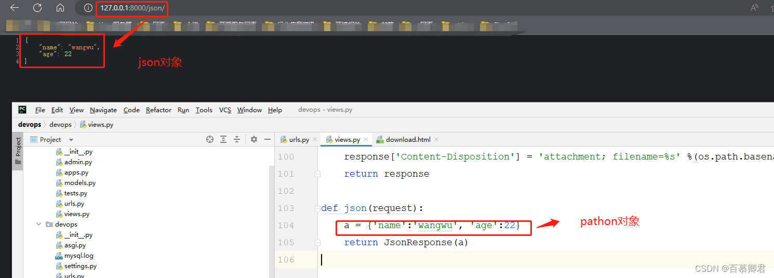View site information icon beside the URL
This screenshot has height=278, width=774.
tap(88, 8)
